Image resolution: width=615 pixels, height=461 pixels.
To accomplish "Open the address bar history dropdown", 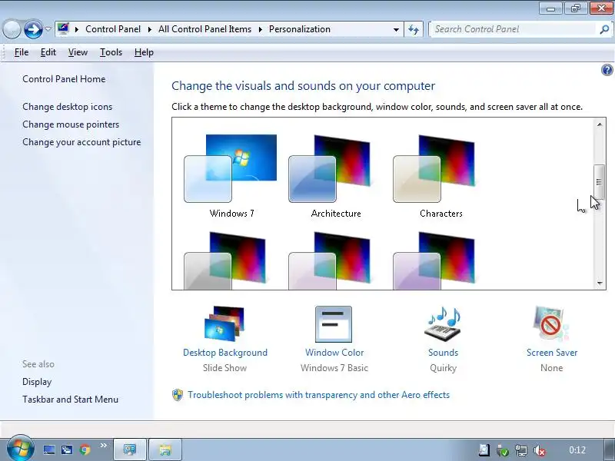I will click(x=396, y=29).
